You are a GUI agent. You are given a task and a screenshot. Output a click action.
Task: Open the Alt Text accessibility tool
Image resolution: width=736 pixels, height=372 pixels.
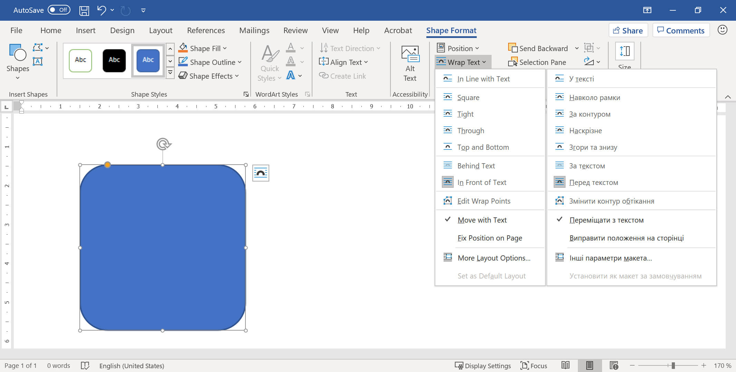410,63
